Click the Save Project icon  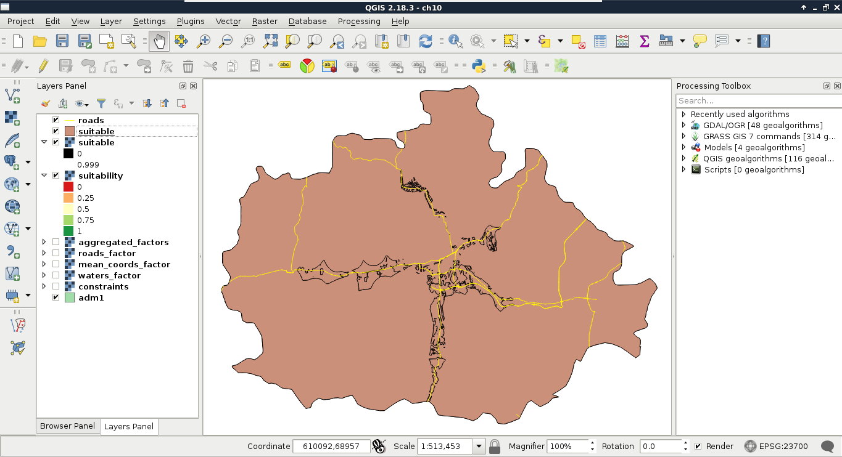pyautogui.click(x=62, y=41)
